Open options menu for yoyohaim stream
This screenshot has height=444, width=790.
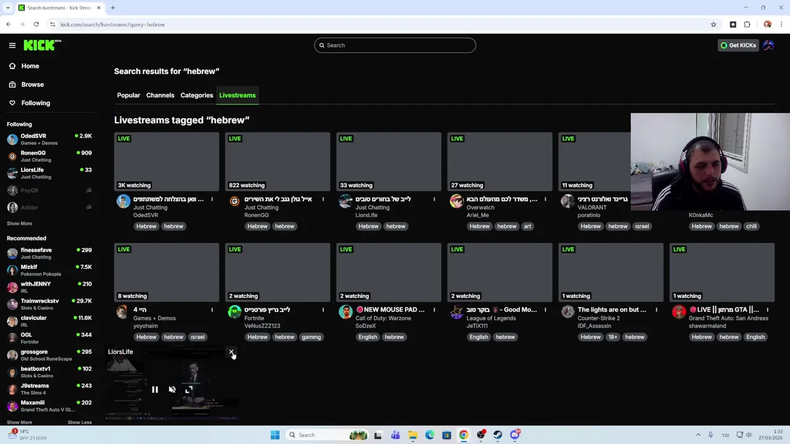point(212,310)
